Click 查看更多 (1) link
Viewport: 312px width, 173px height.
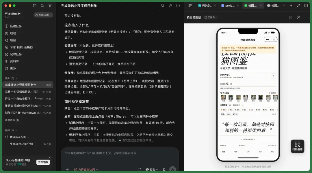coord(12,120)
